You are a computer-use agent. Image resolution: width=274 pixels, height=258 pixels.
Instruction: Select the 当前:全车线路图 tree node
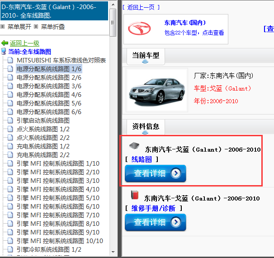pos(29,52)
